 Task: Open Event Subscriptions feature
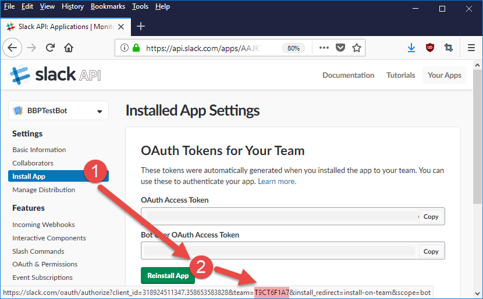point(42,277)
